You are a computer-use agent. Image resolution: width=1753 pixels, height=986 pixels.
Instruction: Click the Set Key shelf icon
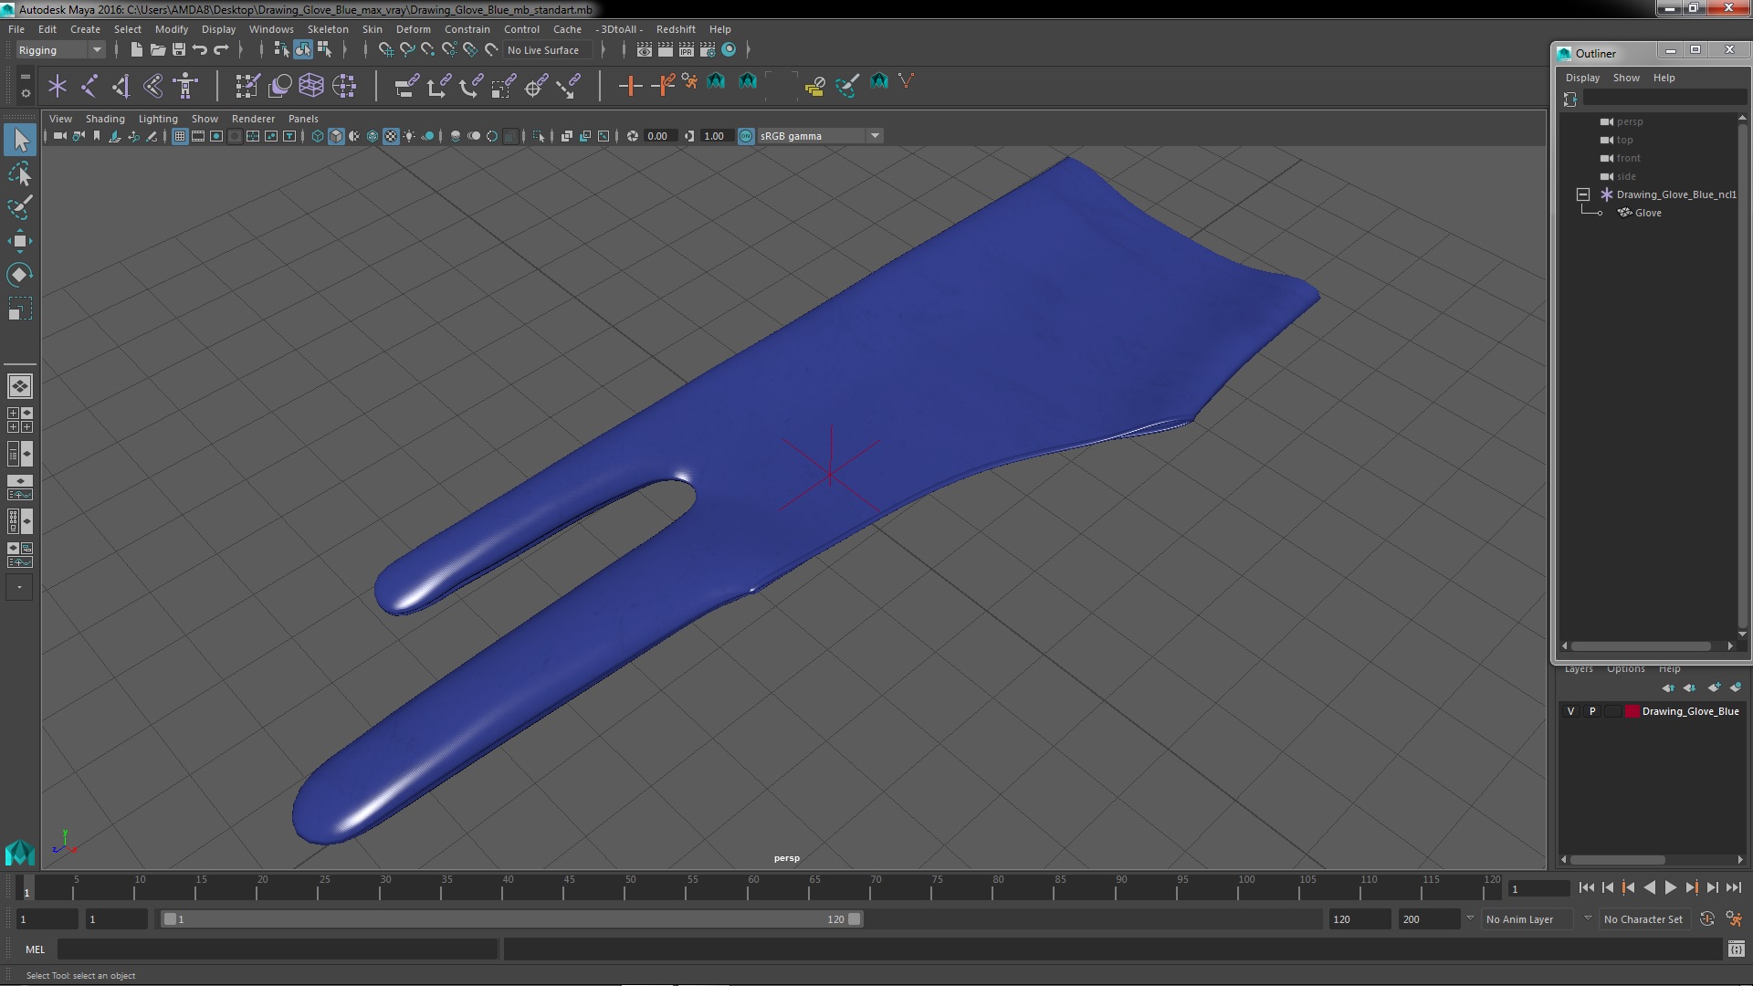tap(630, 87)
